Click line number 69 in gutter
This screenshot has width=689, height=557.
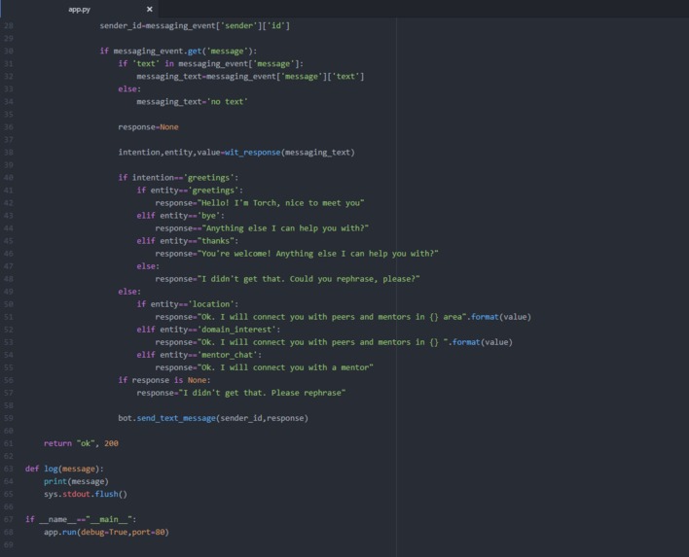[x=9, y=544]
